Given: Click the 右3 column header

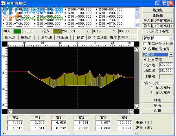Looking at the screenshot, I should (103, 118).
